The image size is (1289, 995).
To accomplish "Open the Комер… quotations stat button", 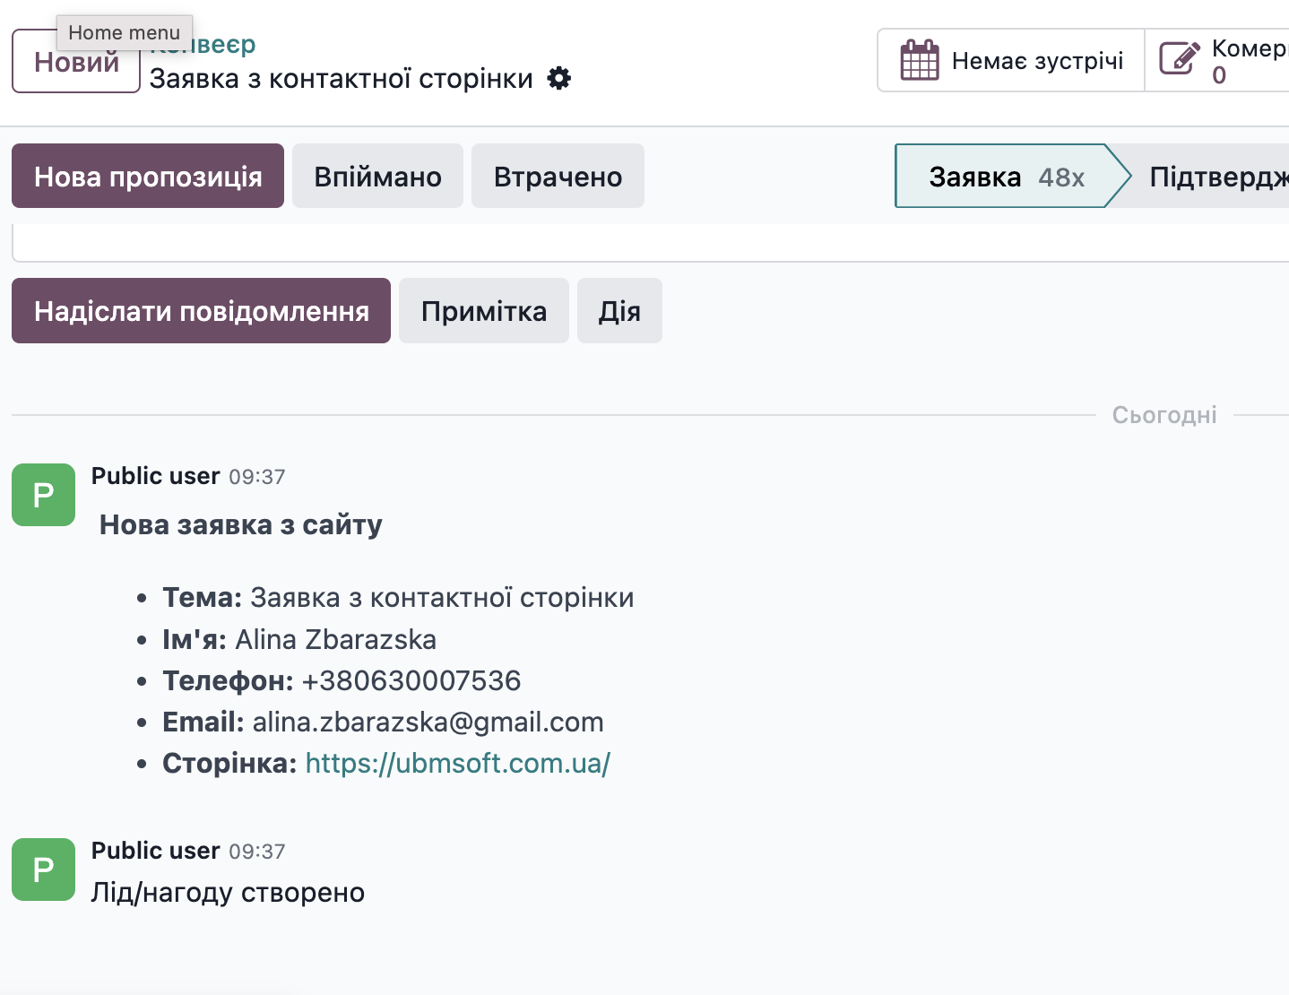I will (1219, 60).
